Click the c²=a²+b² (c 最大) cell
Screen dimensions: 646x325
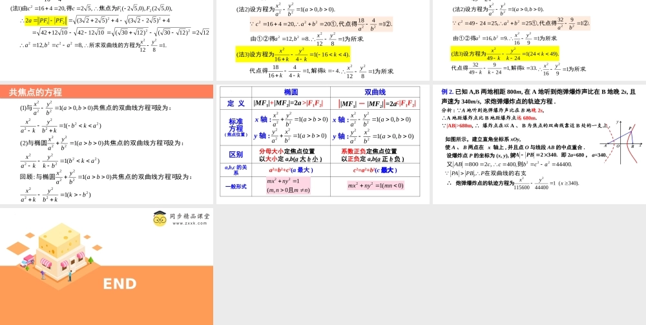(375, 170)
